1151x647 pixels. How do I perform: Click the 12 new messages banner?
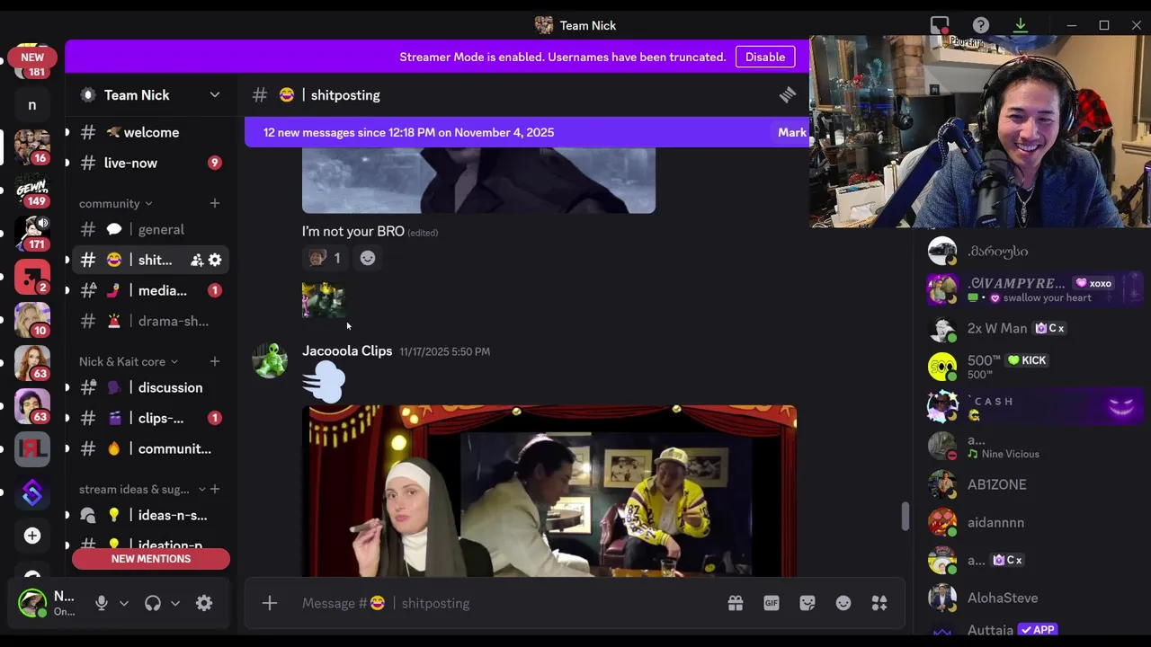[527, 132]
